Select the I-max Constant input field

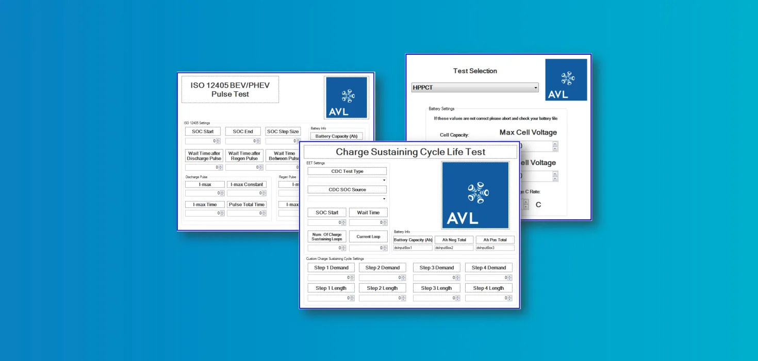pos(244,193)
